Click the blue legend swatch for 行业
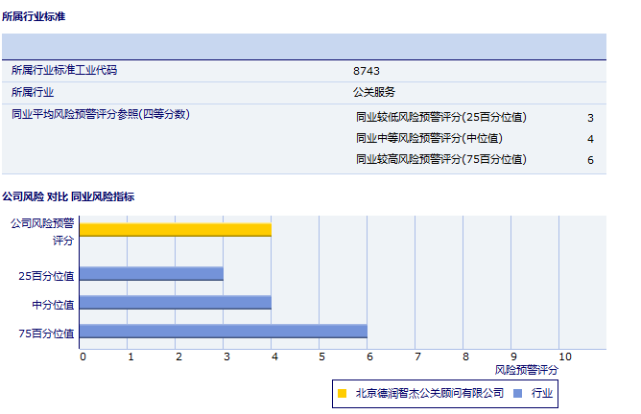 [517, 393]
